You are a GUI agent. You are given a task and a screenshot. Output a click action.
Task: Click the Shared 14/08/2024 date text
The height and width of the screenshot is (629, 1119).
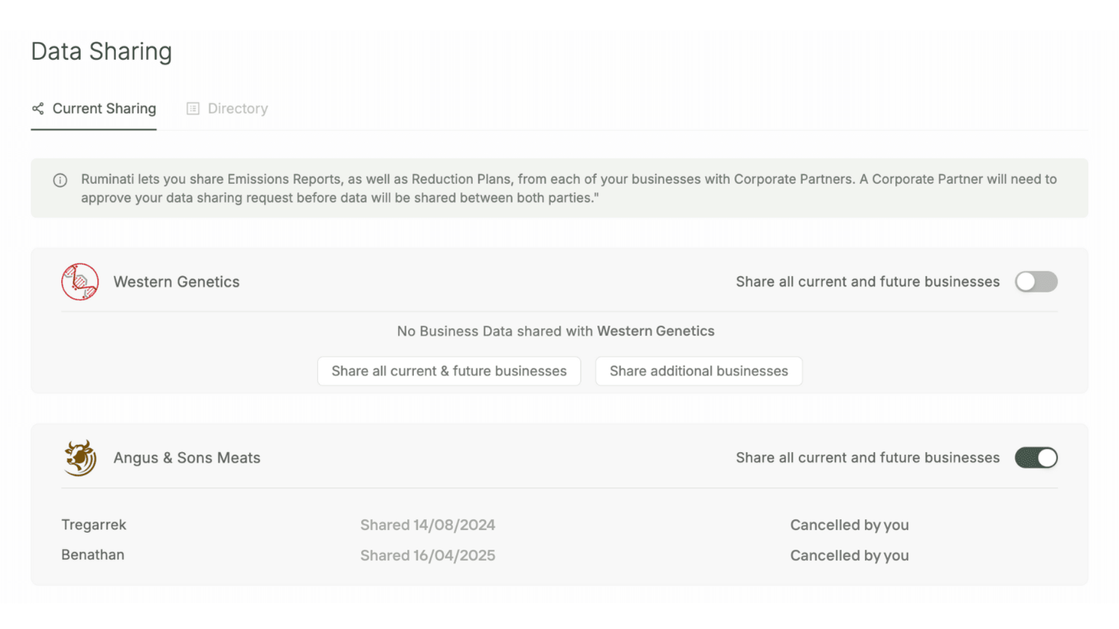point(427,525)
